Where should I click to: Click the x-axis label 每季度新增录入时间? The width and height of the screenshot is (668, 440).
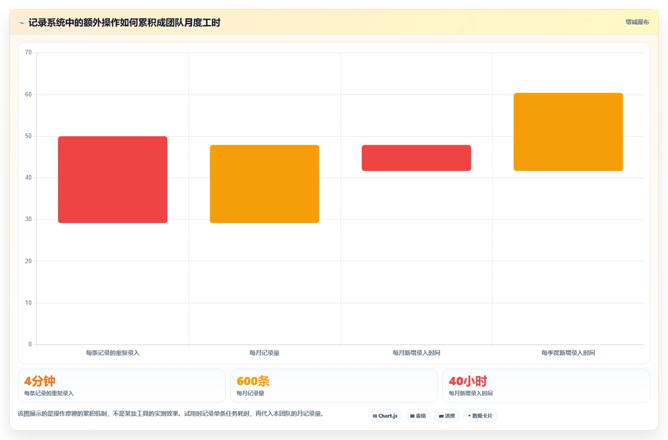568,353
